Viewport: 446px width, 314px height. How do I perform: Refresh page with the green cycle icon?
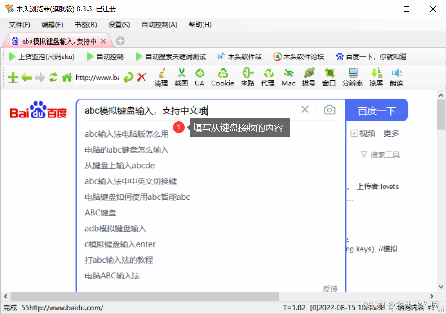click(x=53, y=77)
